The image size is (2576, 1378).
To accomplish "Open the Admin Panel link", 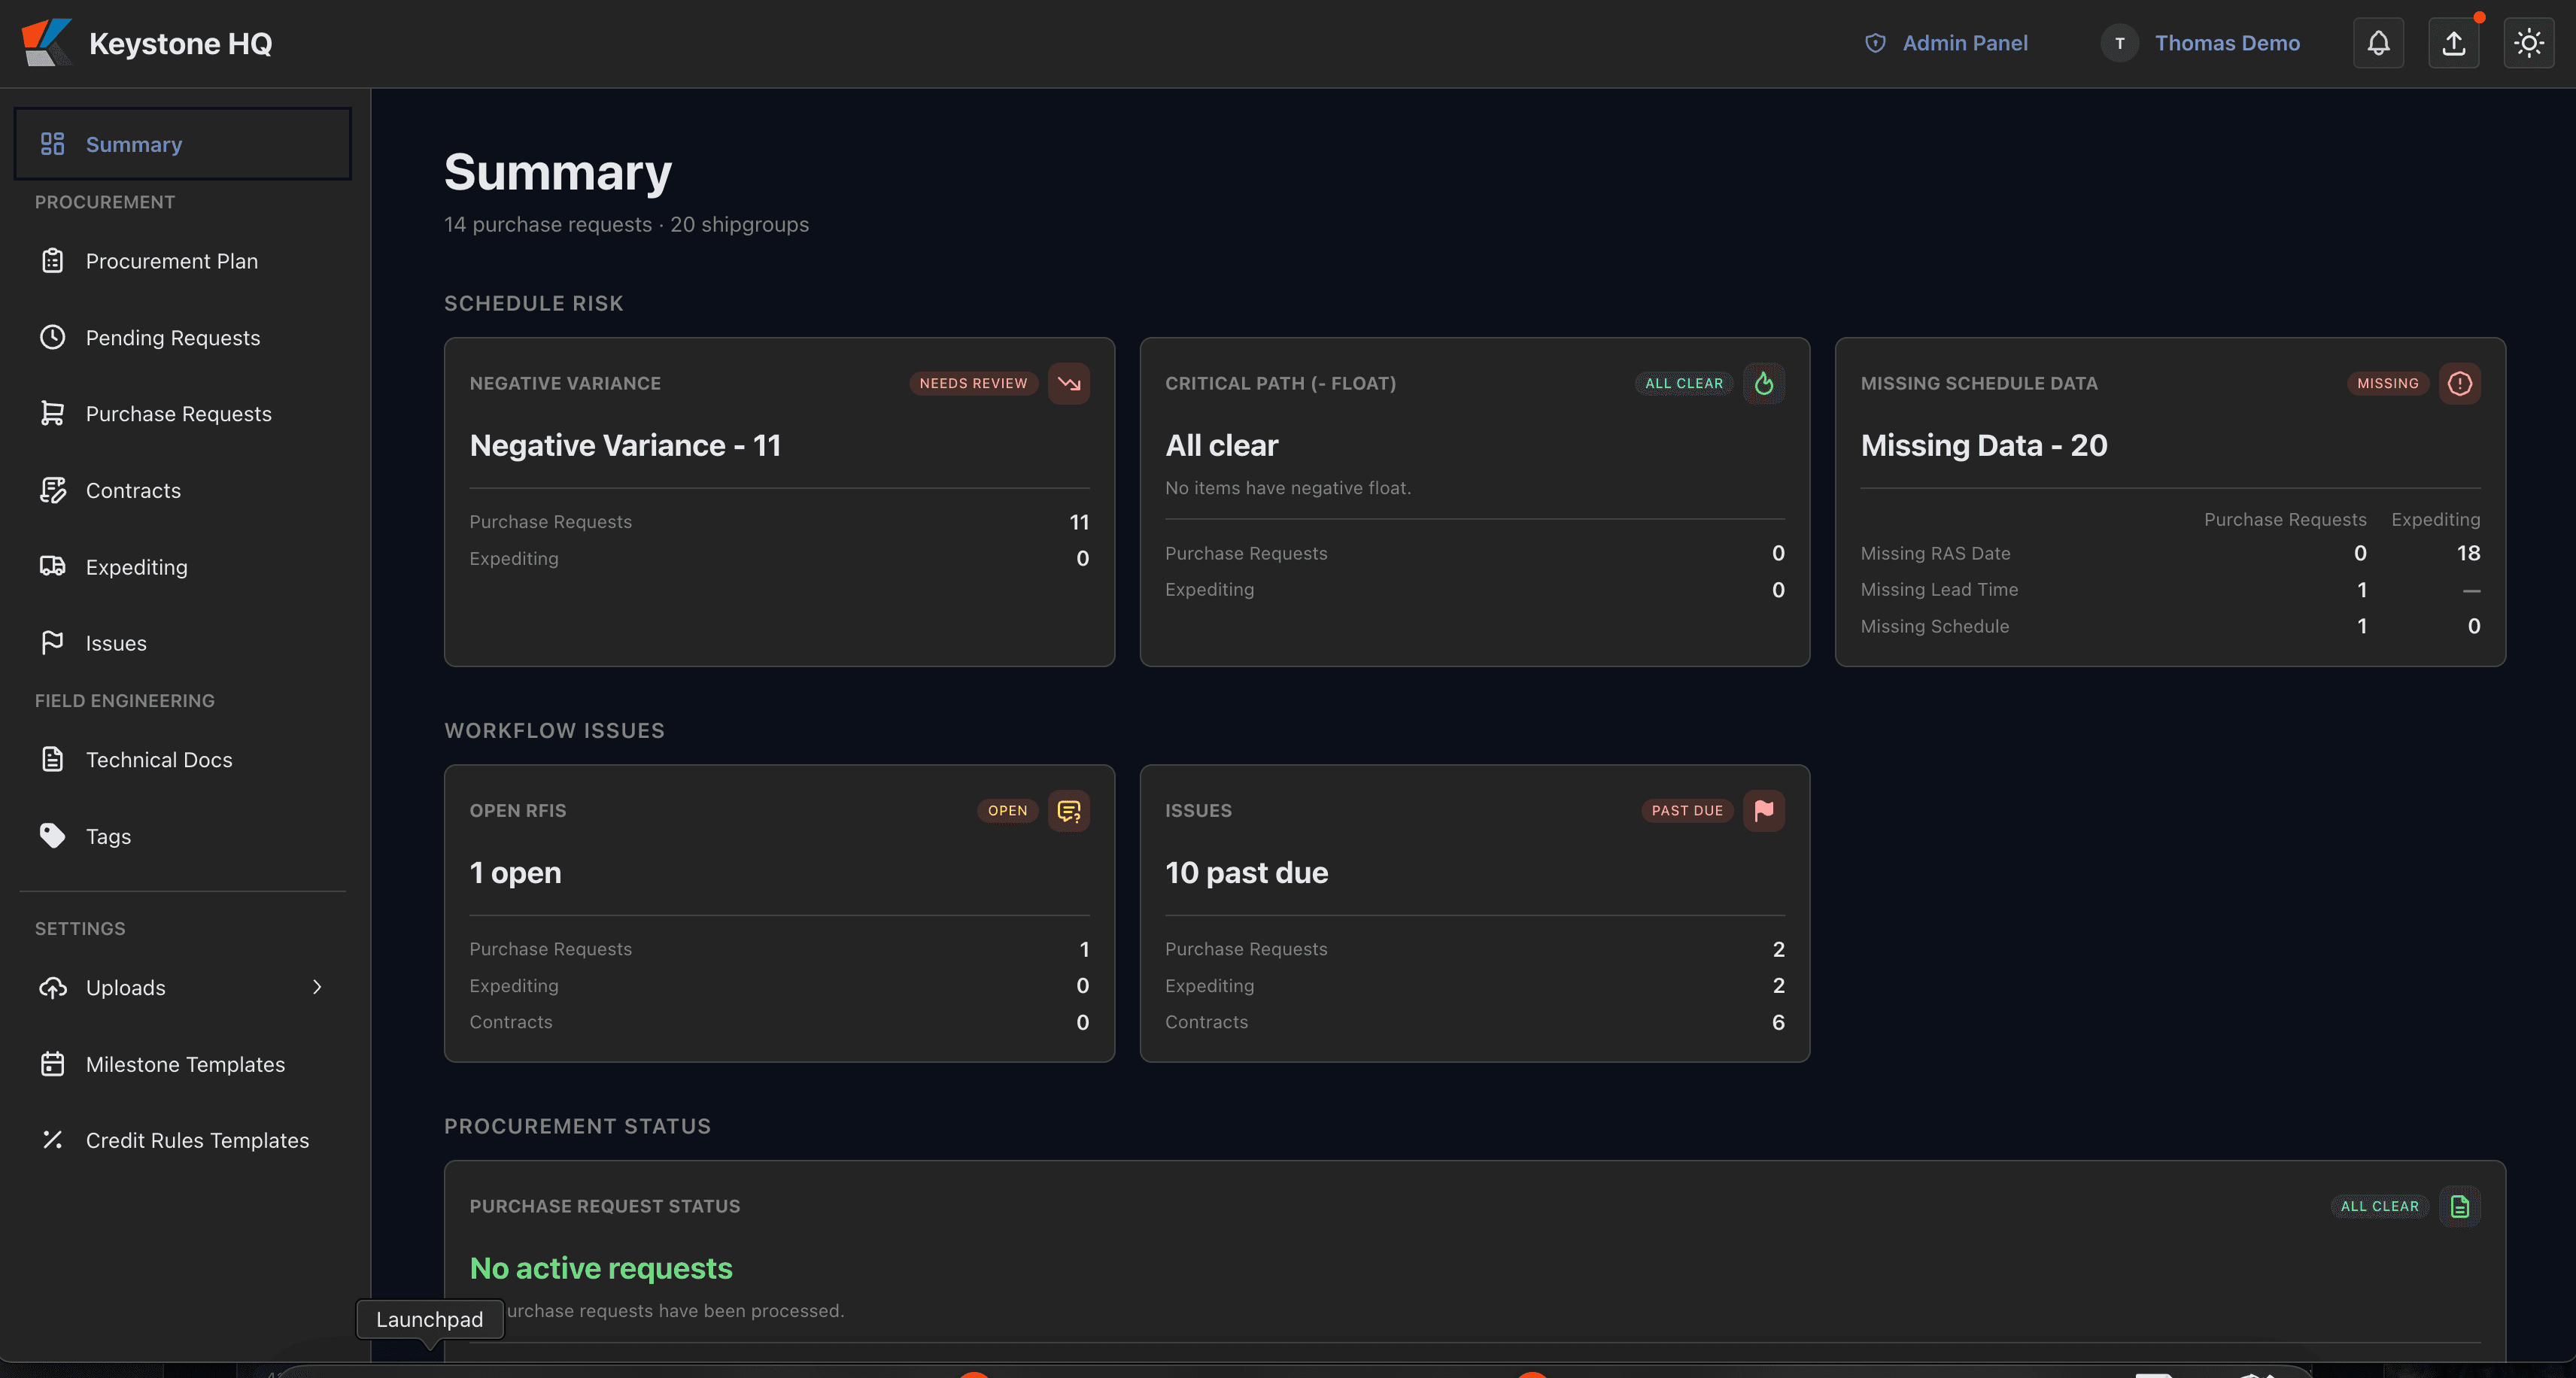I will (x=1946, y=43).
